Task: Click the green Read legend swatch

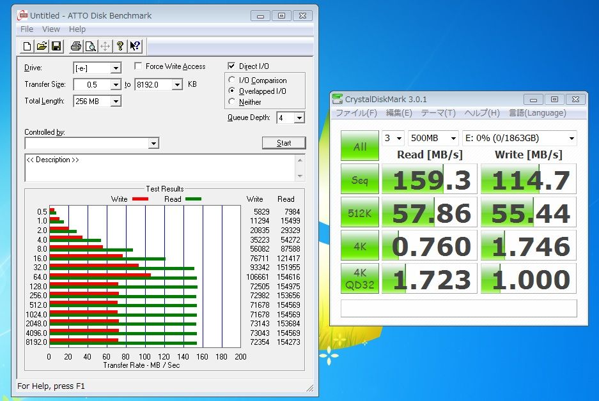Action: point(193,199)
